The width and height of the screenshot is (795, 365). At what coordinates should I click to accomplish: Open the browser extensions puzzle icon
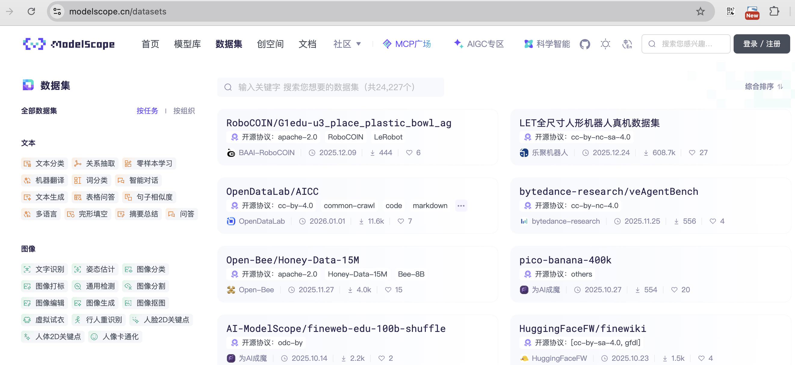pos(774,11)
